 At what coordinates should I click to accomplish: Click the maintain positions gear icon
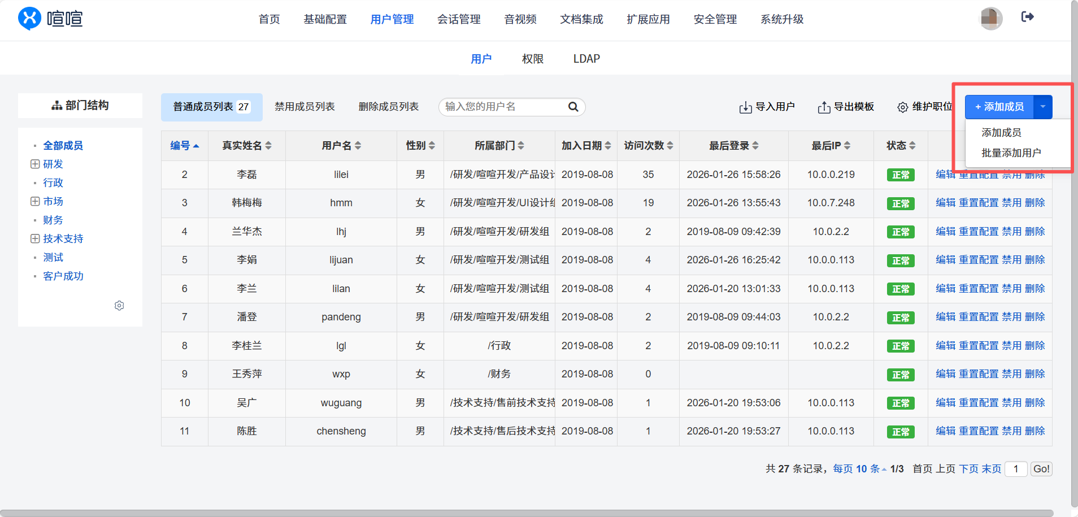tap(903, 107)
